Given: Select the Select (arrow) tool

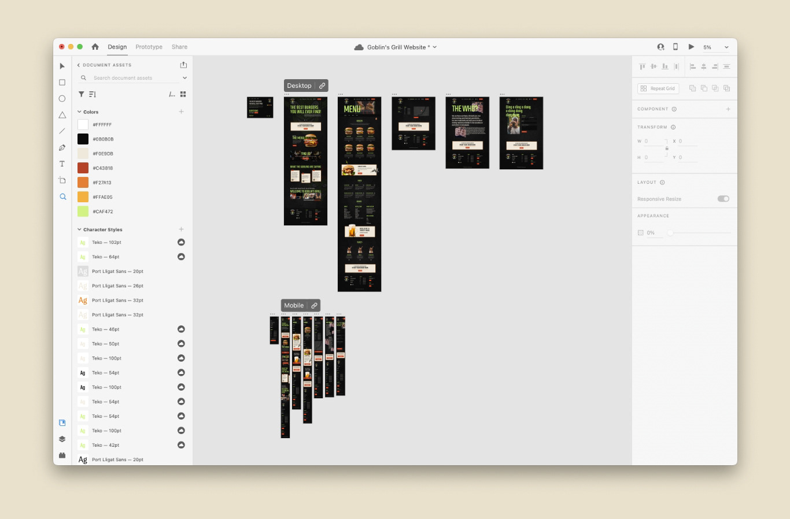Looking at the screenshot, I should click(62, 66).
